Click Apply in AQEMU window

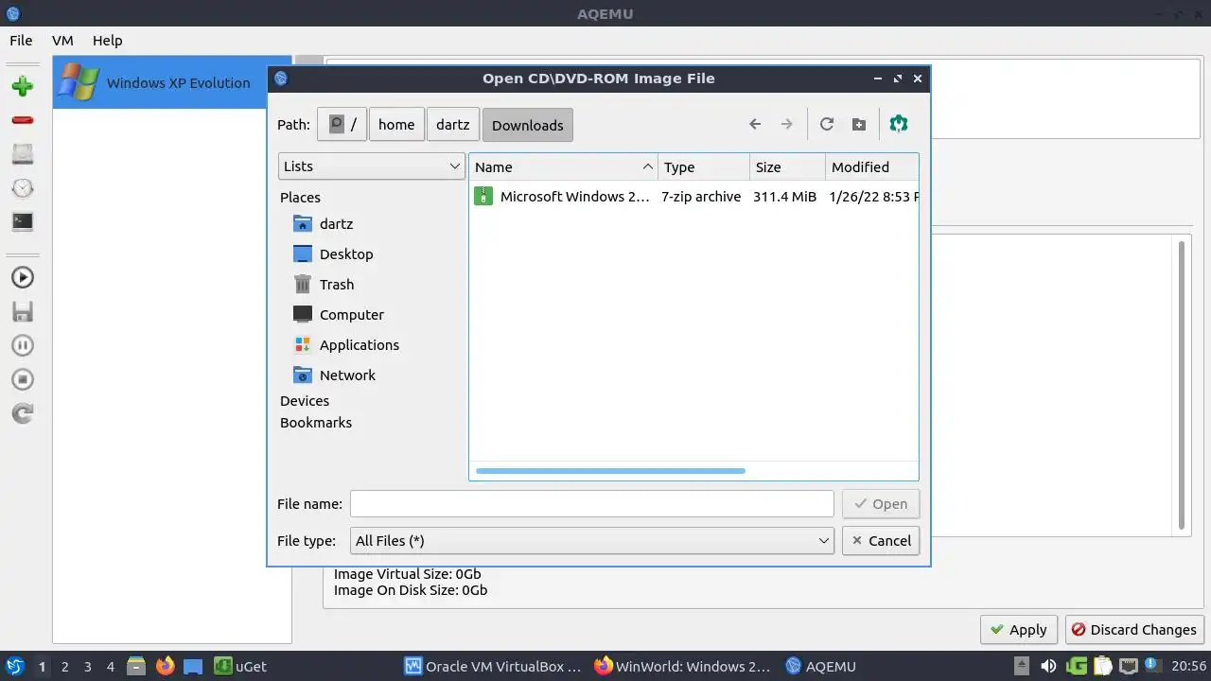[x=1018, y=630]
